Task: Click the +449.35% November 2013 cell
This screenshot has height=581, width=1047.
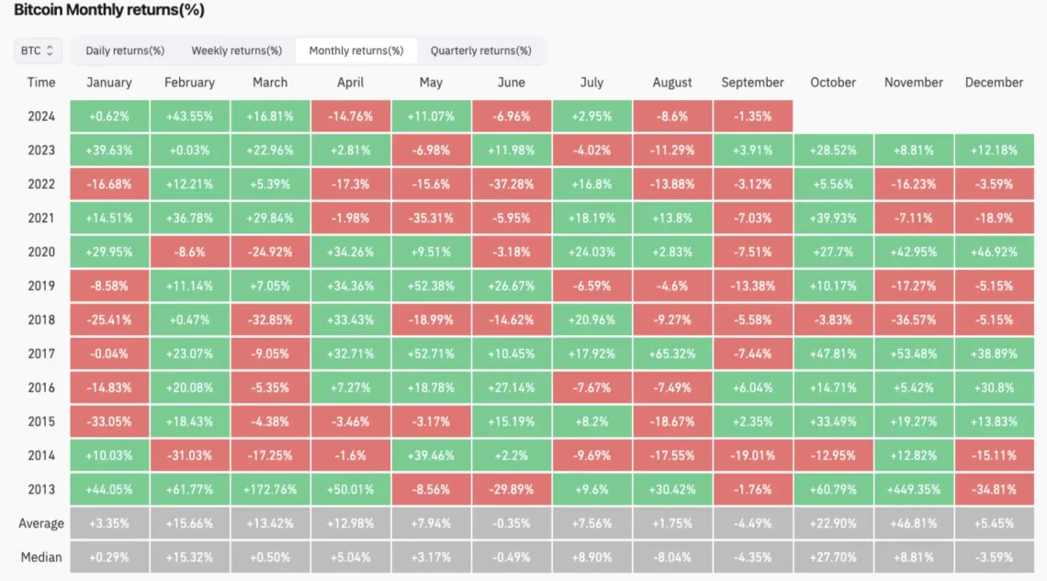Action: coord(914,489)
